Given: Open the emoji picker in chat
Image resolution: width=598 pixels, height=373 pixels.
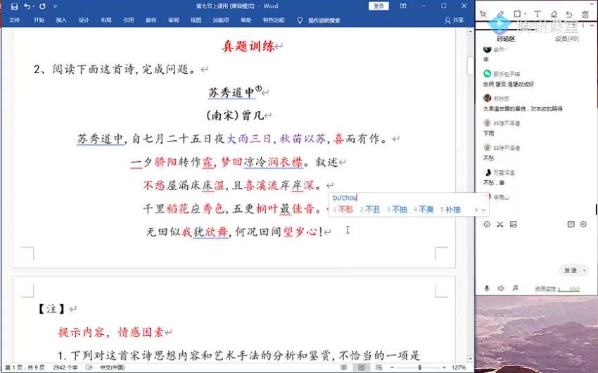Looking at the screenshot, I should [x=487, y=225].
